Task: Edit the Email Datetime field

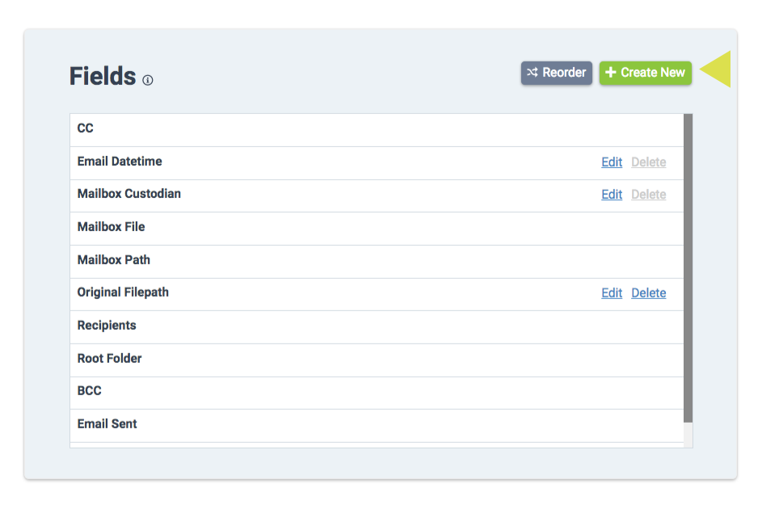Action: (x=612, y=162)
